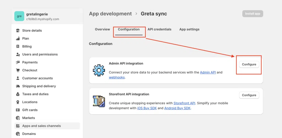Screen dimensions: 282x138
Task: Open the iOS Buy SDK link
Action: coord(147,108)
